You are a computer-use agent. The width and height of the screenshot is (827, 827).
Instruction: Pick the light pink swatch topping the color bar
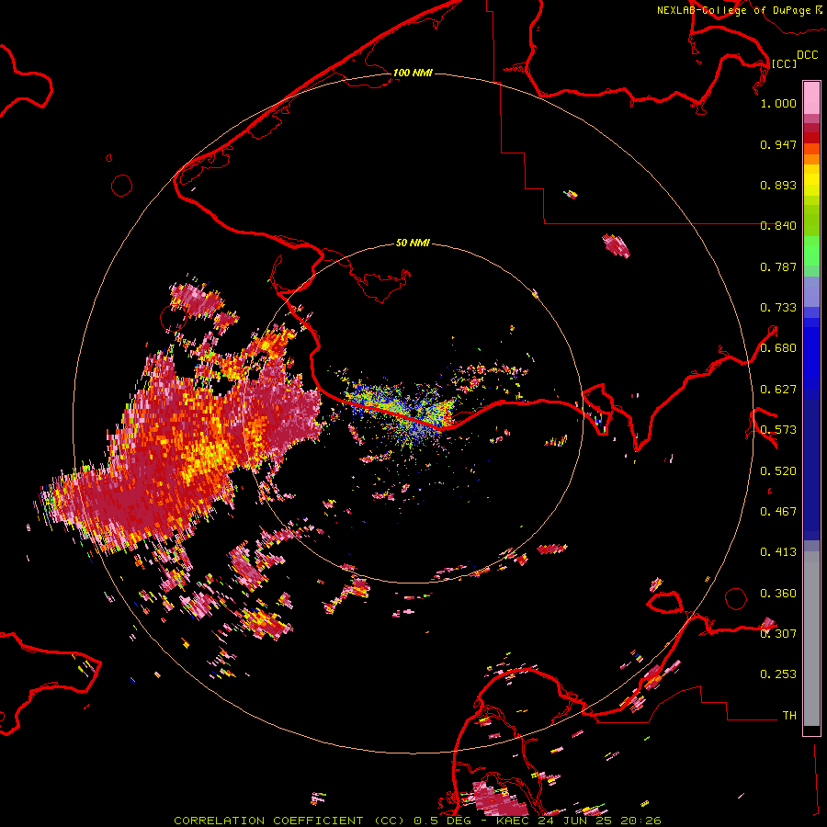[x=811, y=98]
